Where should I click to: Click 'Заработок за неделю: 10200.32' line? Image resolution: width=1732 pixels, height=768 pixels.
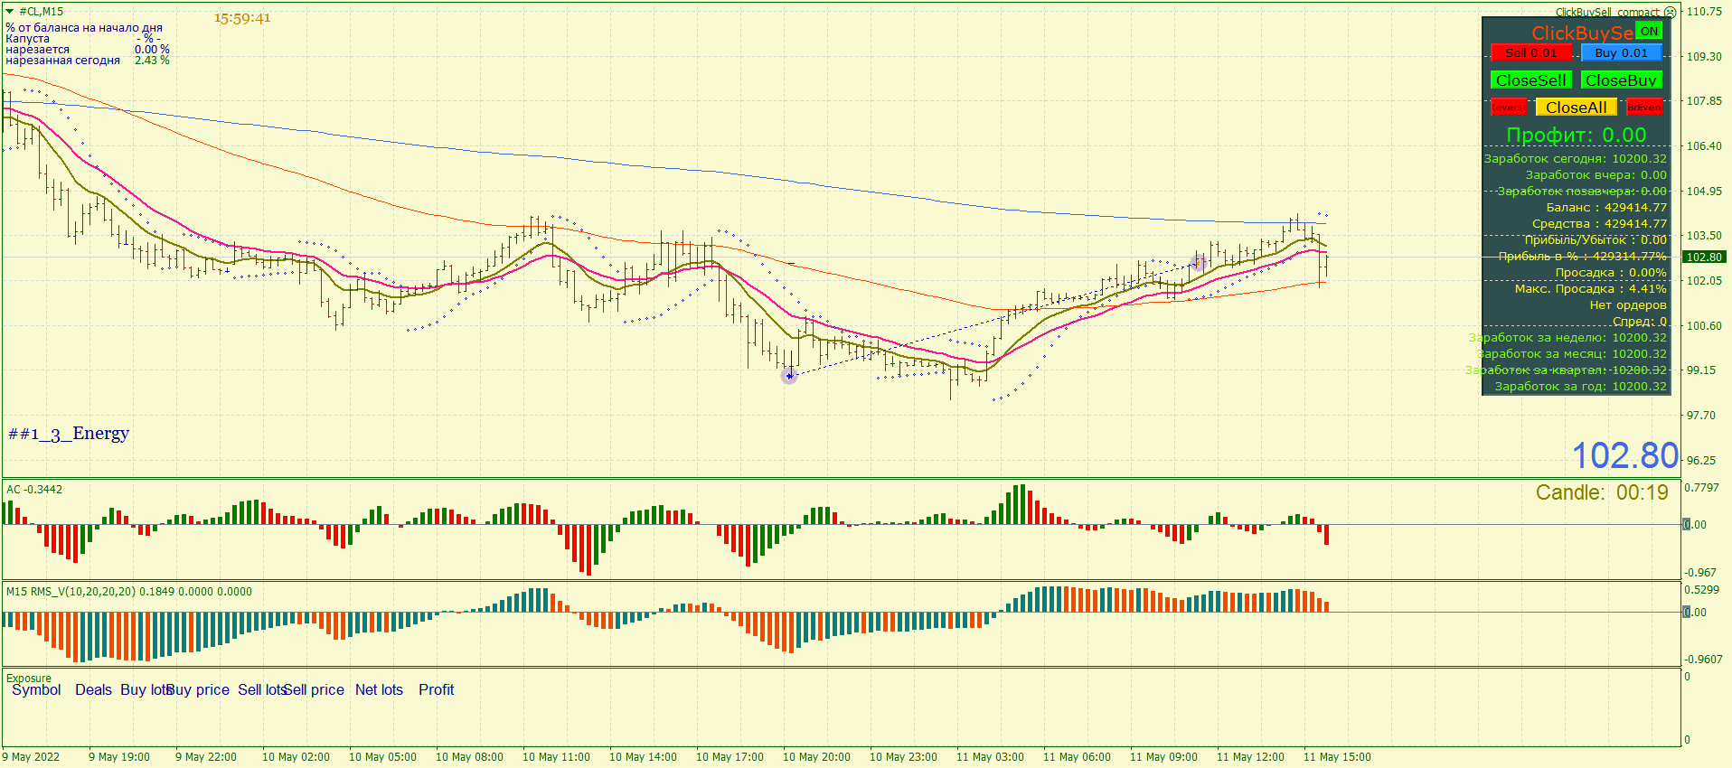click(x=1567, y=338)
